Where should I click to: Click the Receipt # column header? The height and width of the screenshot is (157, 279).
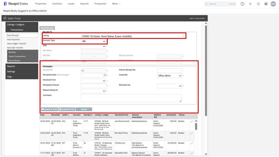[88, 115]
